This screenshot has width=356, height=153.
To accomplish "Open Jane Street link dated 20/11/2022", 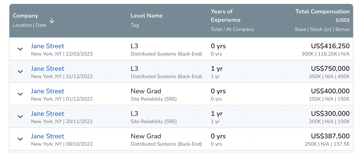I will 47,113.
